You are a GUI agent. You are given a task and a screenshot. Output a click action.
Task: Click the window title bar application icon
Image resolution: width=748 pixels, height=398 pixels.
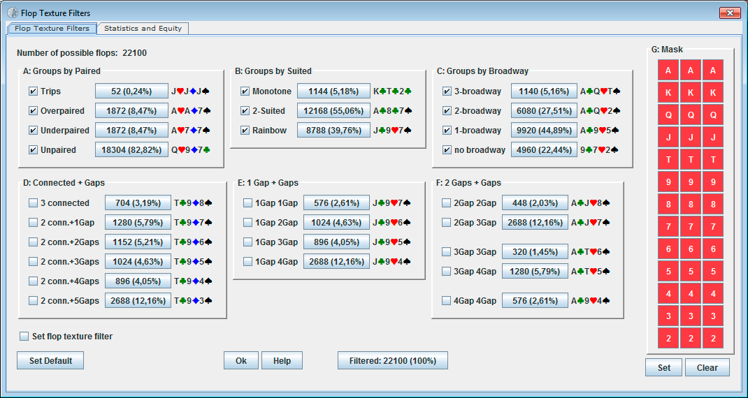tap(13, 13)
